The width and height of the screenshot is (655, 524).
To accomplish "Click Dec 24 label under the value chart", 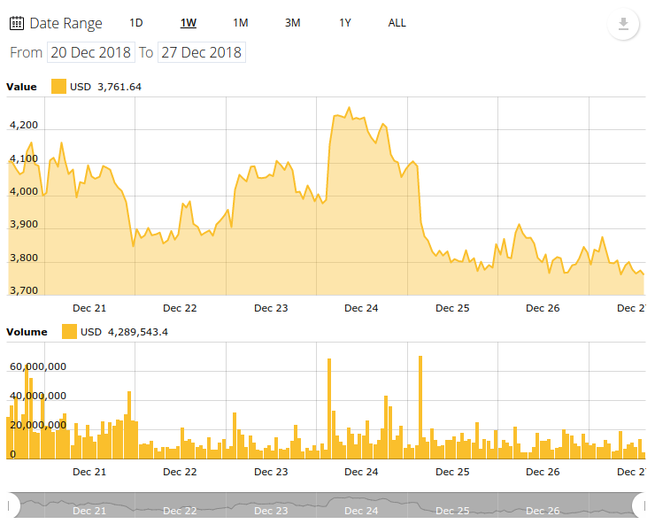I will pos(361,308).
